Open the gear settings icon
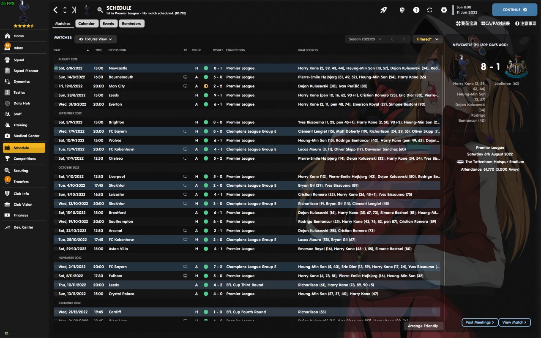This screenshot has height=338, width=541. pyautogui.click(x=444, y=10)
